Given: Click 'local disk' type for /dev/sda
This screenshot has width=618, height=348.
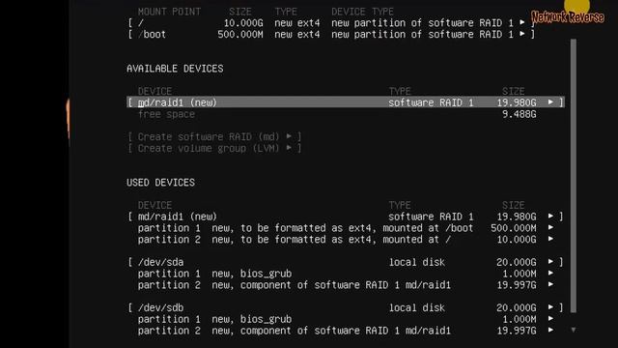Looking at the screenshot, I should (x=417, y=262).
